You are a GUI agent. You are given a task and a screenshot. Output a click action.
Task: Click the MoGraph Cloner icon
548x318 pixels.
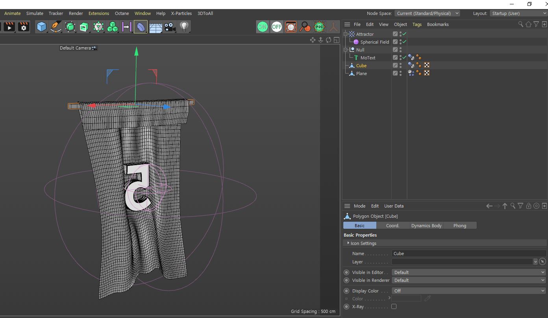tap(113, 27)
